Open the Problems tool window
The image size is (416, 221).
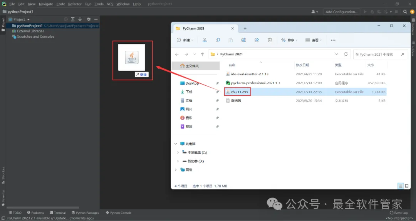click(x=35, y=213)
